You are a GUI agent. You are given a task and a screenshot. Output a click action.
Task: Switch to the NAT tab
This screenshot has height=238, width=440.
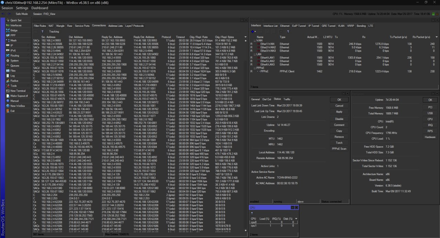[51, 26]
